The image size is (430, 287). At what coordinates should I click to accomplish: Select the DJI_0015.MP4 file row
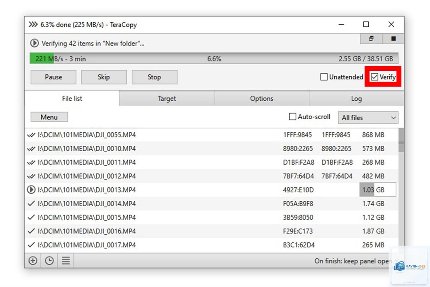click(212, 217)
